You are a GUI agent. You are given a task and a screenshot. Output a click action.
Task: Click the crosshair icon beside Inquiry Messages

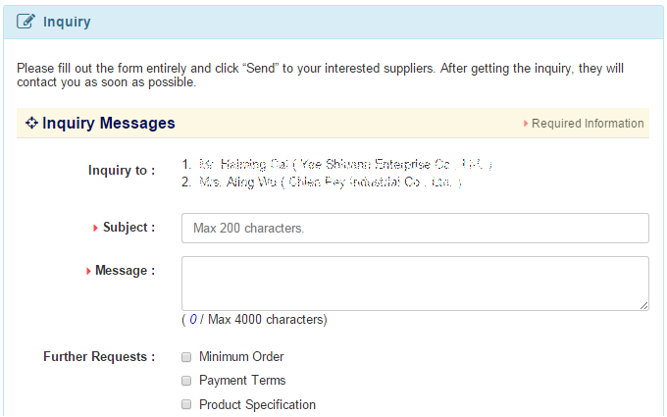(31, 123)
